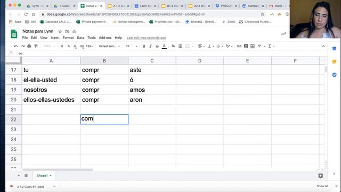Viewport: 341px width, 192px height.
Task: Click the 'Notas para Lynn' title
Action: pyautogui.click(x=38, y=31)
